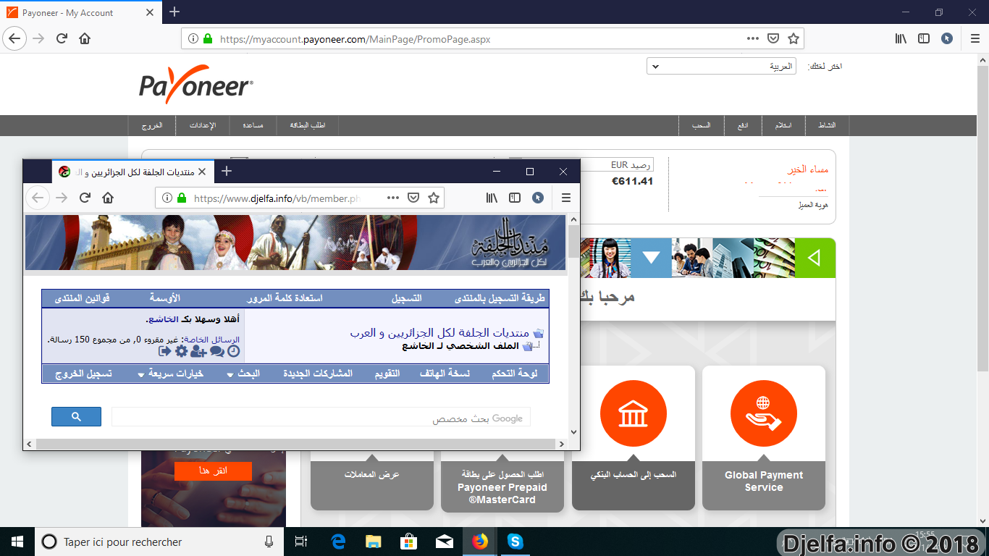Image resolution: width=989 pixels, height=556 pixels.
Task: Open a new tab in the djelfa forum window
Action: pyautogui.click(x=227, y=171)
